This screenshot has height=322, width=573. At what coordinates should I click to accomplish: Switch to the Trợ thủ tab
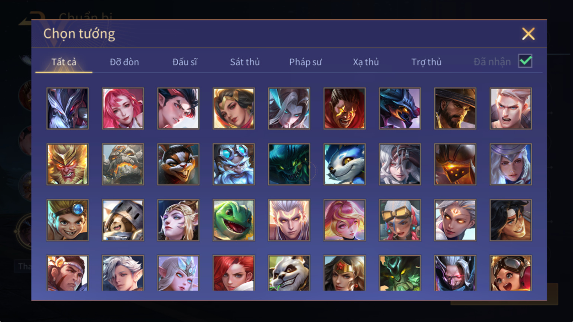pos(426,62)
